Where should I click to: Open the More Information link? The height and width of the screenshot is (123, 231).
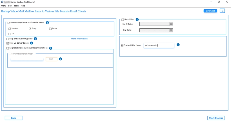[x=79, y=39]
